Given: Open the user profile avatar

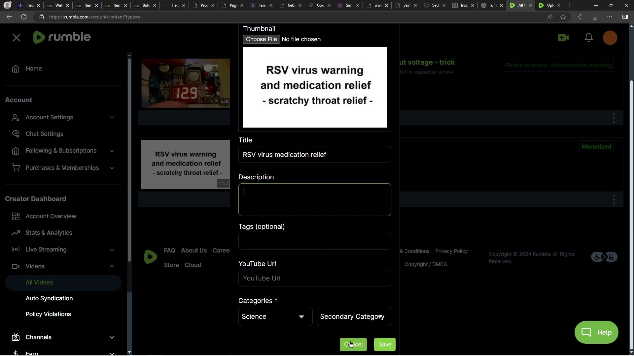Looking at the screenshot, I should pyautogui.click(x=610, y=38).
